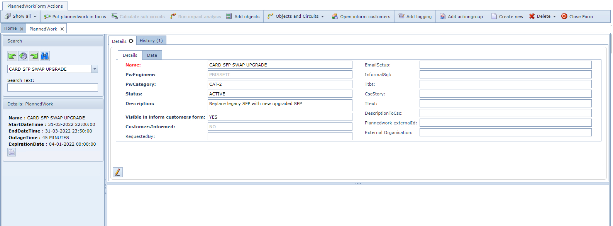Close the PlannedWork tab

[x=62, y=29]
